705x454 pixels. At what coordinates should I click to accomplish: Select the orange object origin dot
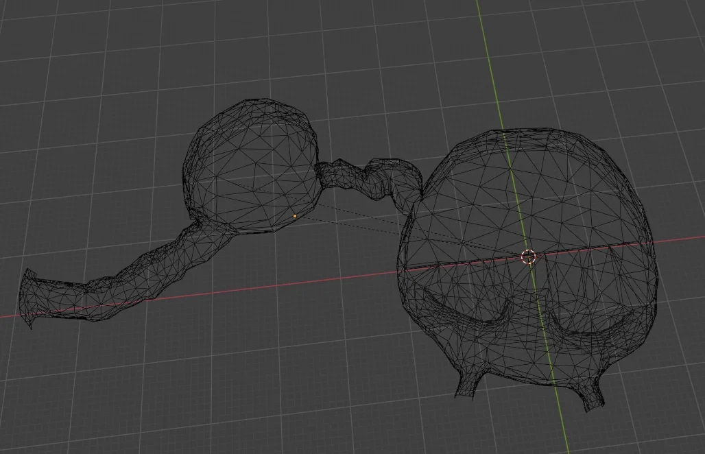tap(295, 216)
